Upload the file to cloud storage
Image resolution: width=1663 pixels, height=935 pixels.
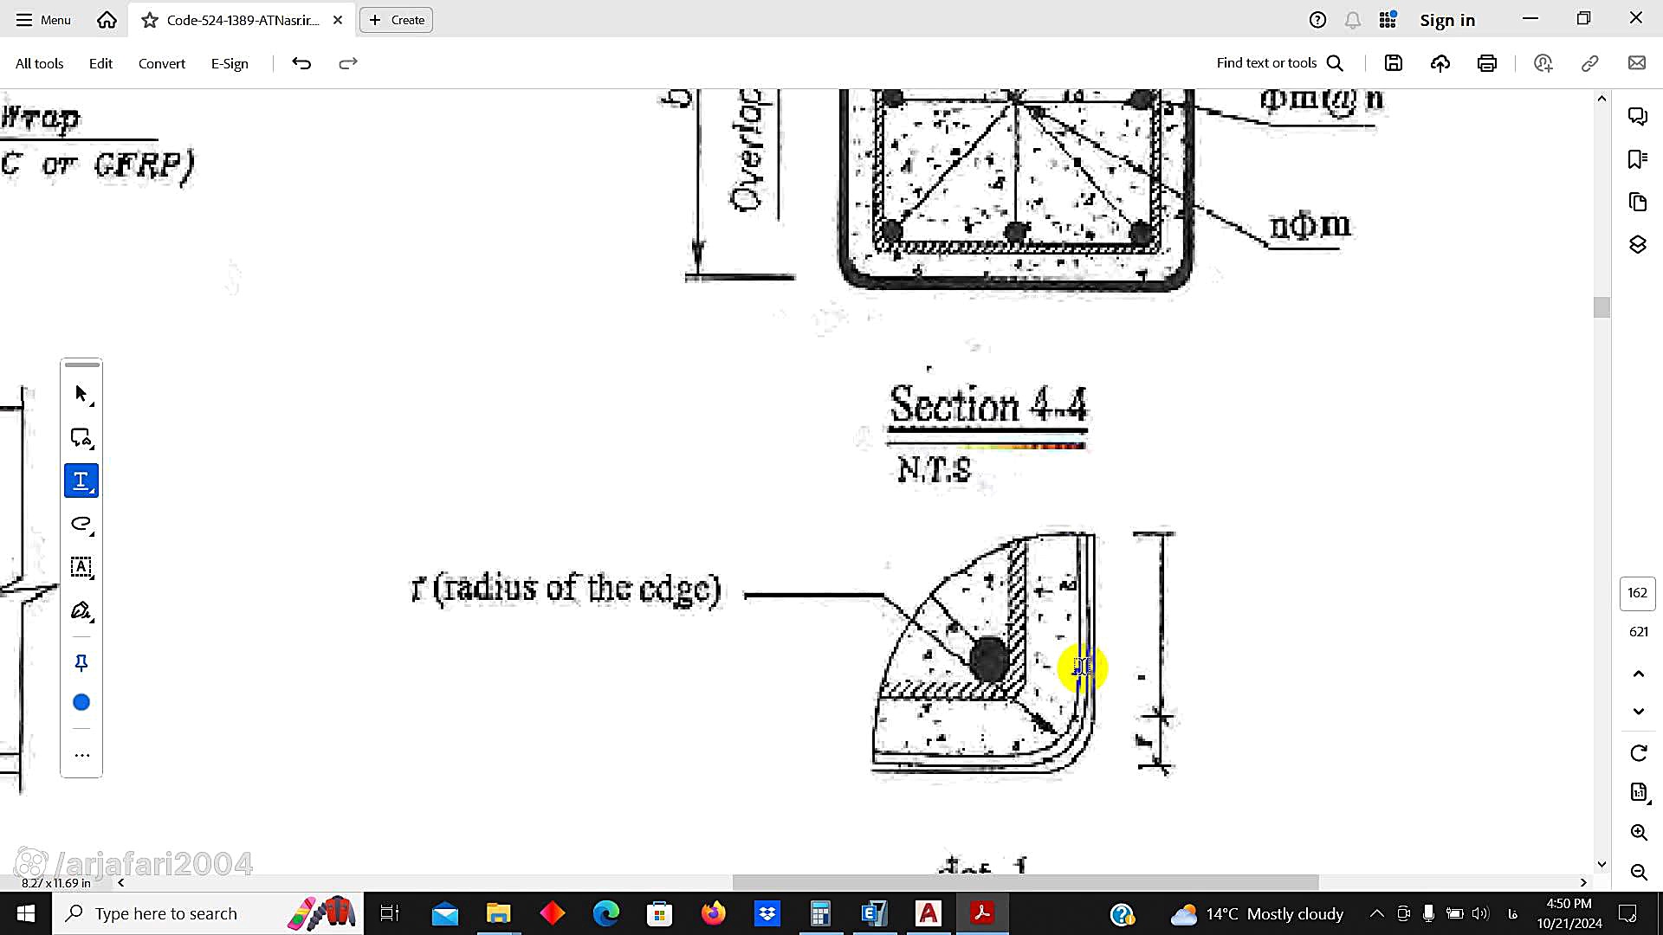coord(1440,63)
